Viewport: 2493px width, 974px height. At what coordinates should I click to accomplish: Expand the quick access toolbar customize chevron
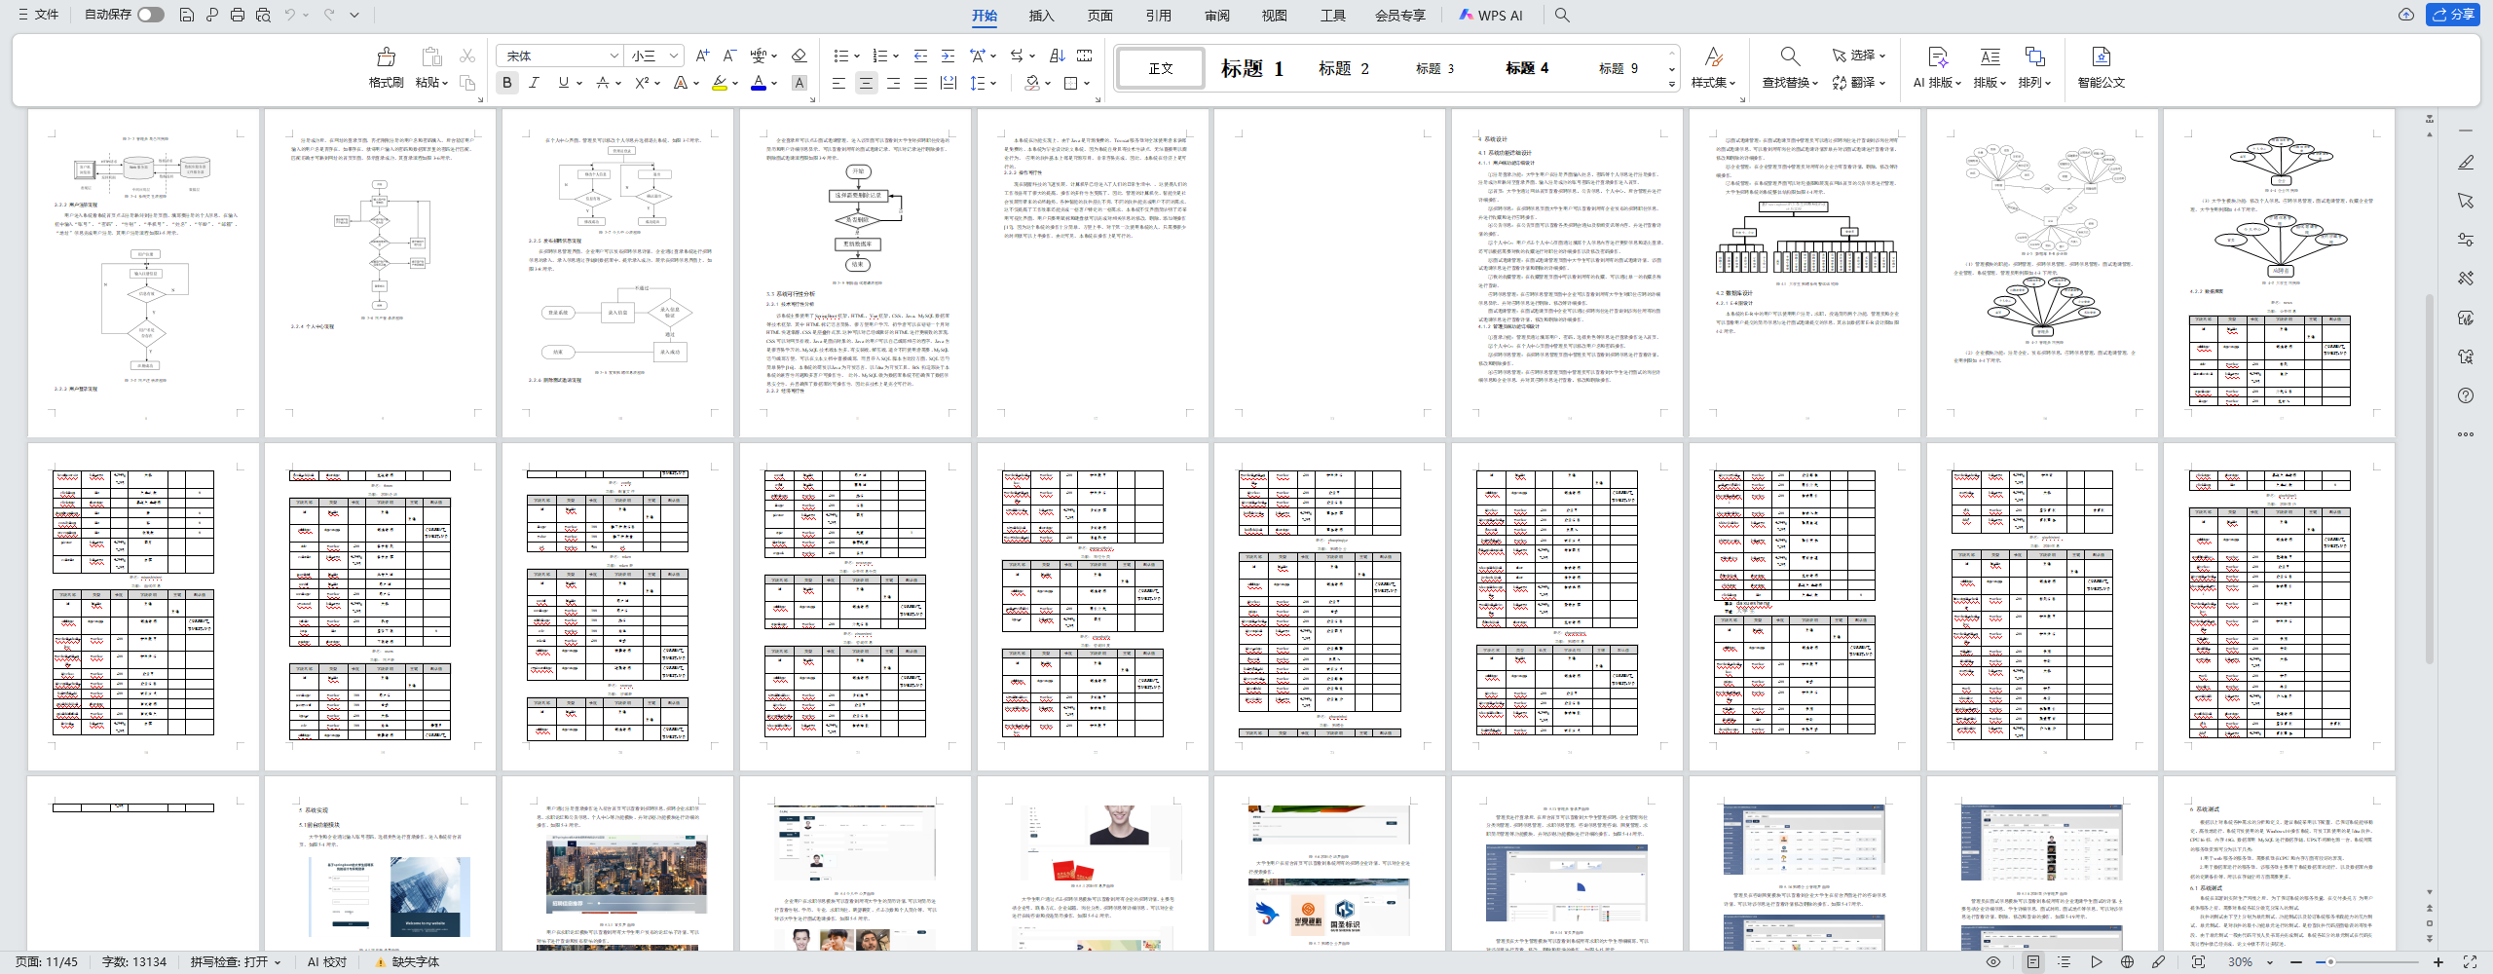tap(354, 15)
